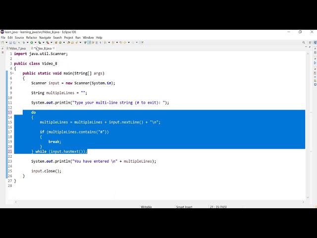Screen dimensions: 317x238
Task: Click the External Tools run icon
Action: coord(48,43)
